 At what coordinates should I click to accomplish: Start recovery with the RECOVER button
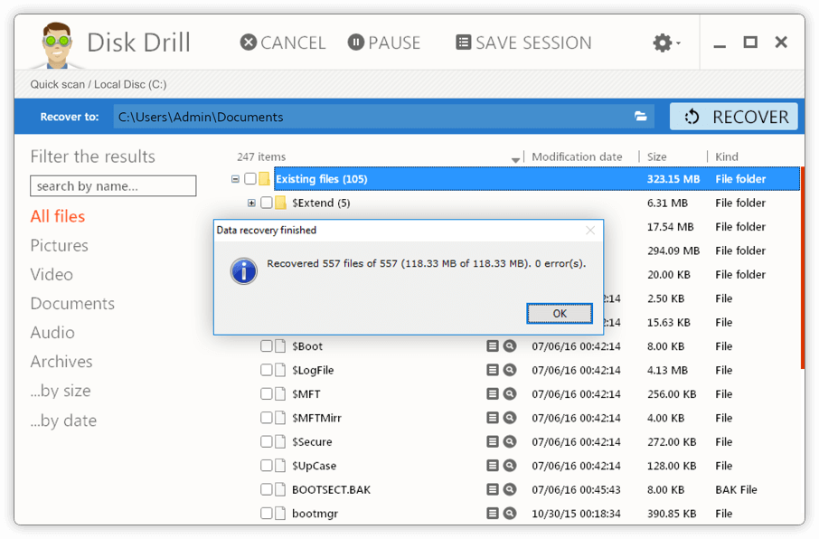pyautogui.click(x=734, y=116)
